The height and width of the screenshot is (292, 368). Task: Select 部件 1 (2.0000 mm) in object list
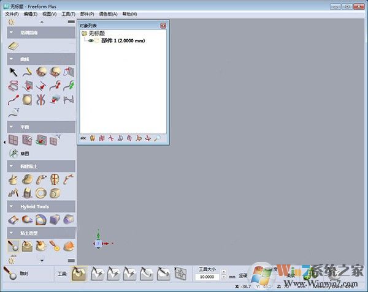click(x=123, y=40)
